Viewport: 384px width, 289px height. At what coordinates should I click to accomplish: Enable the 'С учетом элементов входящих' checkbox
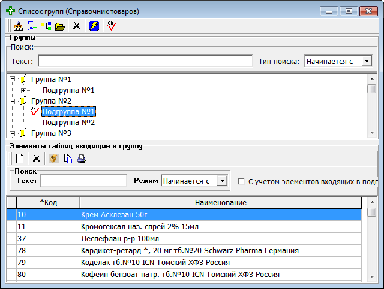coord(241,181)
